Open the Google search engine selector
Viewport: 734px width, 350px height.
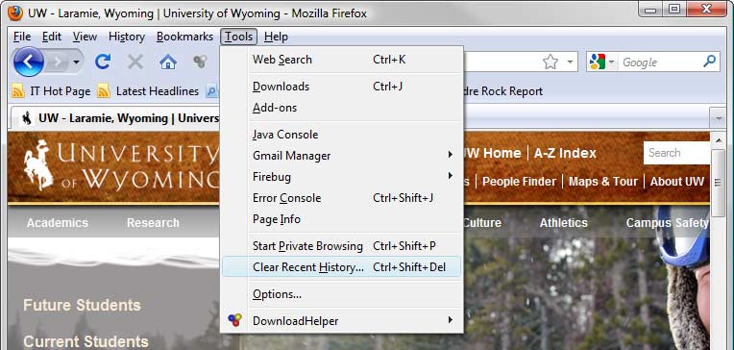(602, 62)
